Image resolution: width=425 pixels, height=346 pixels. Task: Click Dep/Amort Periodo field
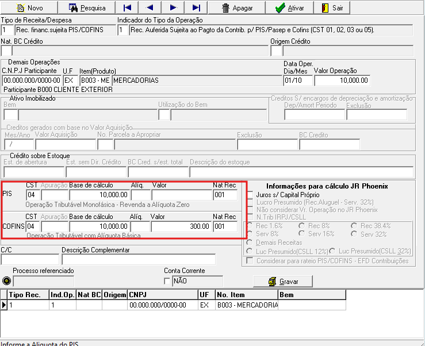coord(315,114)
